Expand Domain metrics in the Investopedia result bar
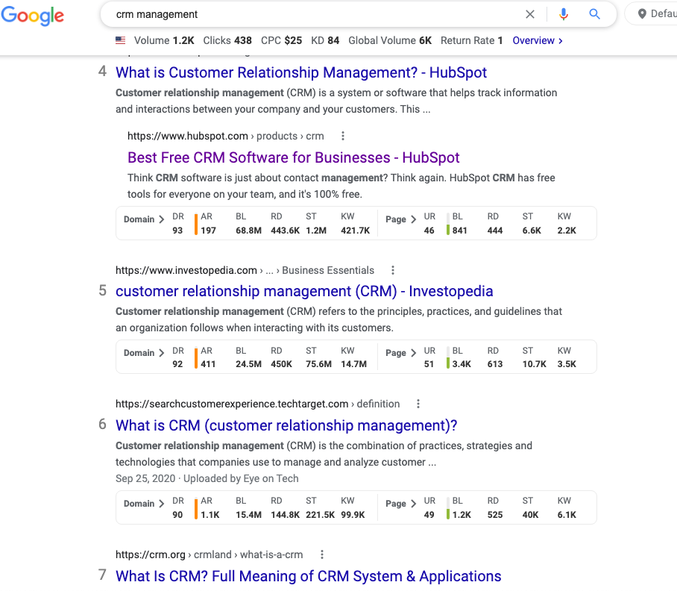The image size is (677, 591). click(144, 353)
